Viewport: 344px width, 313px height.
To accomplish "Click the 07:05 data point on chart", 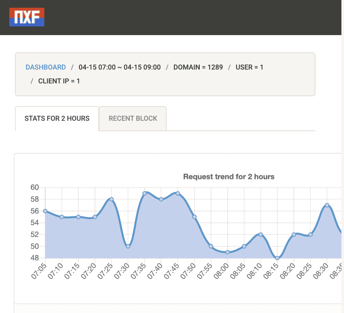I will [45, 211].
